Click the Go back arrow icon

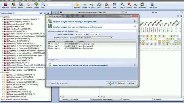point(84,5)
